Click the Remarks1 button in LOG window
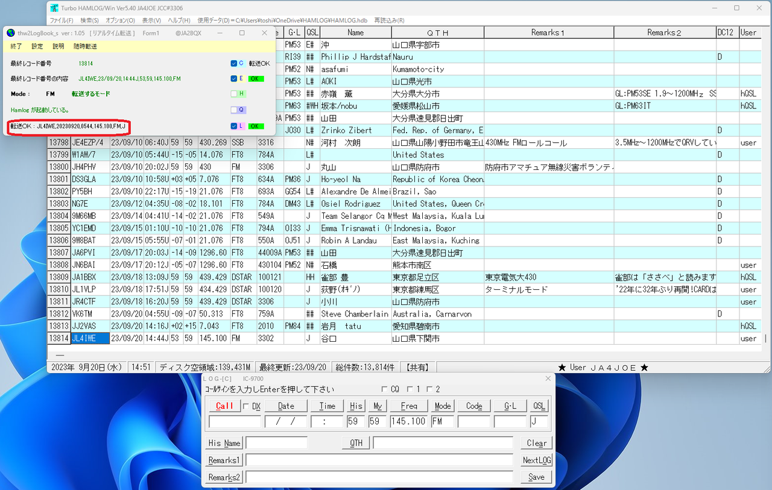The height and width of the screenshot is (490, 772). [x=224, y=460]
